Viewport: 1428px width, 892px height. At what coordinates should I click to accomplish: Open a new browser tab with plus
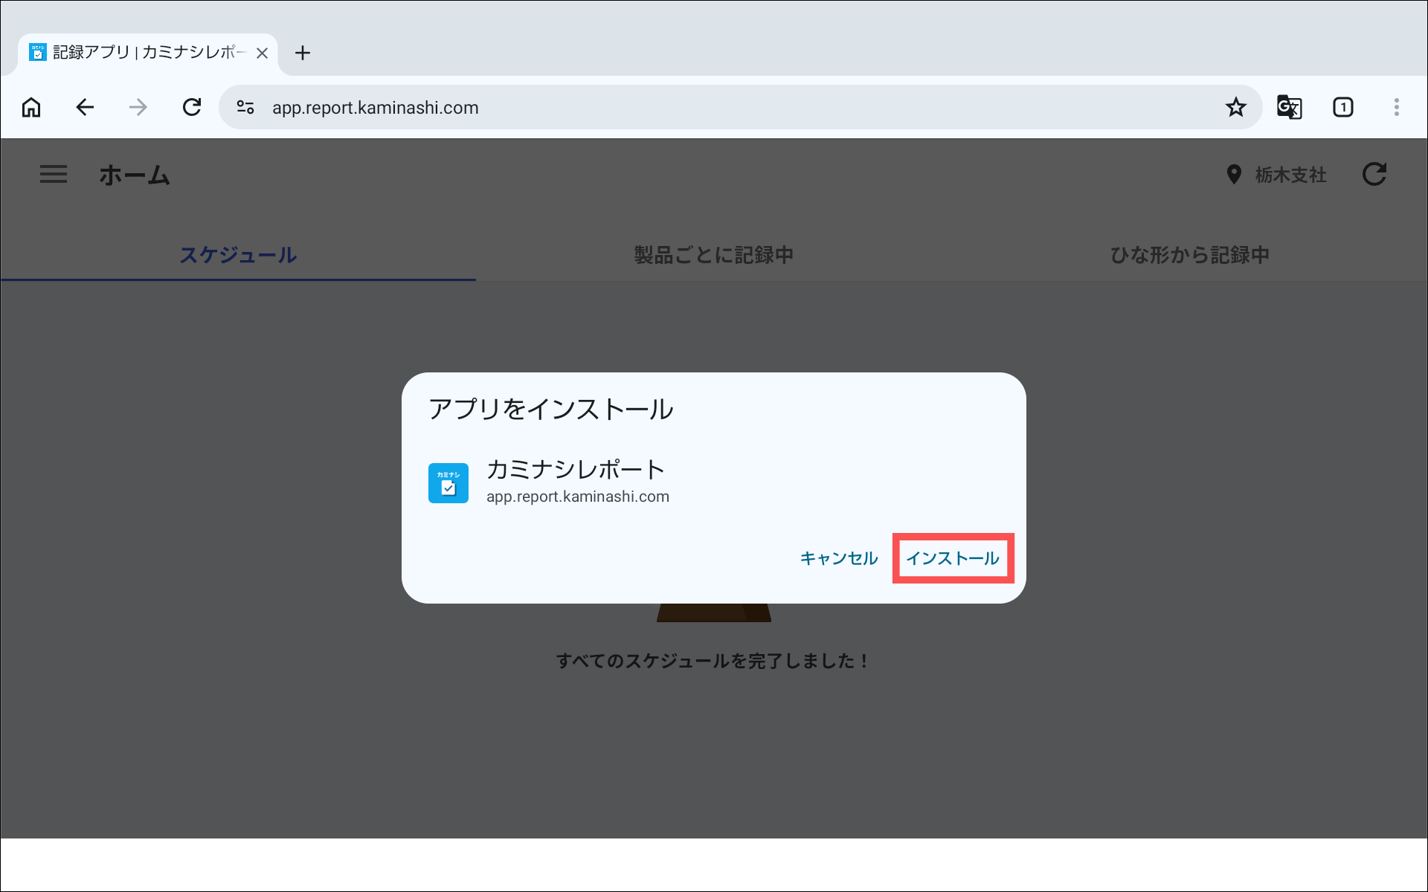tap(303, 53)
